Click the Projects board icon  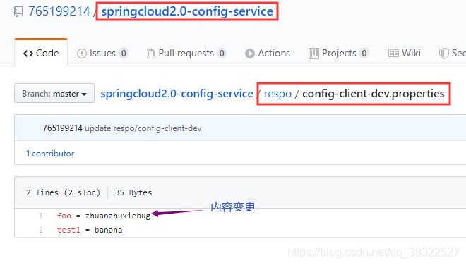pyautogui.click(x=313, y=54)
